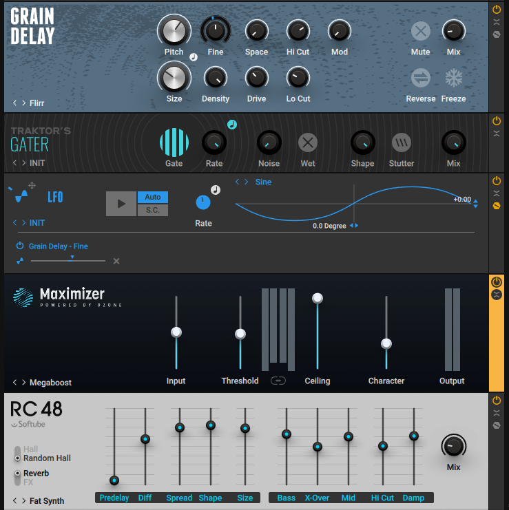Select next LFO waveform shape

[247, 182]
